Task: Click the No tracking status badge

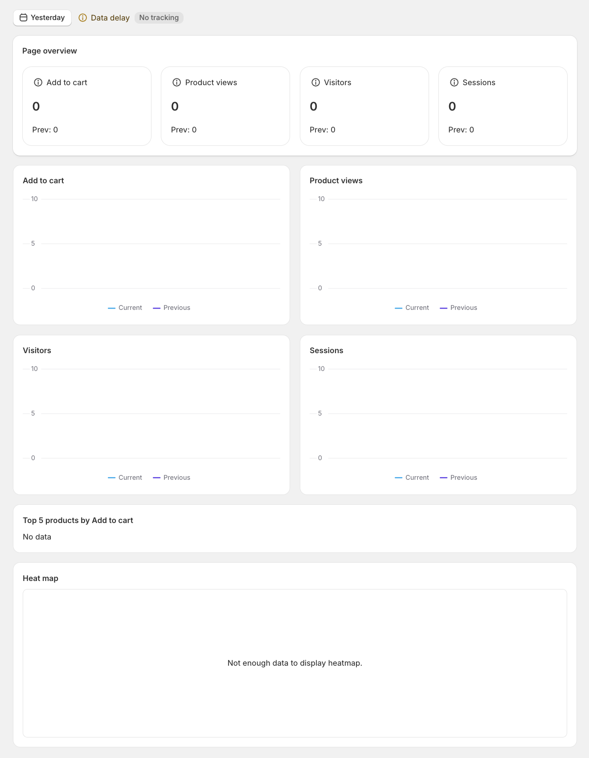Action: click(159, 18)
